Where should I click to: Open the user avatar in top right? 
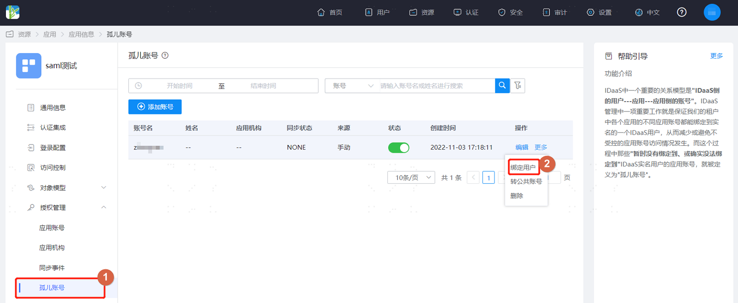pyautogui.click(x=712, y=12)
